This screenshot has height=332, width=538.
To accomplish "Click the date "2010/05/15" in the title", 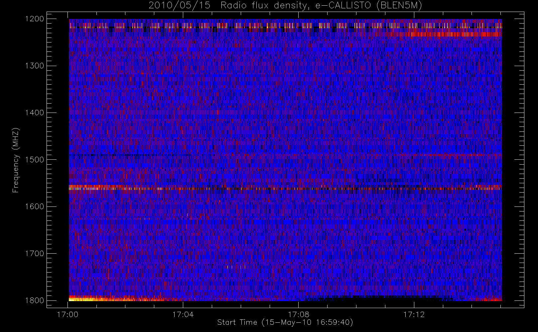I will point(179,6).
